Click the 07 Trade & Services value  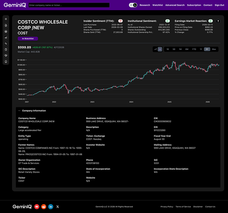tap(29, 163)
